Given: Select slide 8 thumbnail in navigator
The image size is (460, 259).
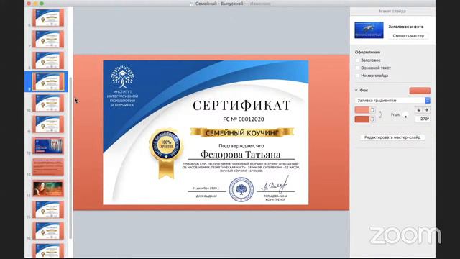Looking at the screenshot, I should coord(48,60).
